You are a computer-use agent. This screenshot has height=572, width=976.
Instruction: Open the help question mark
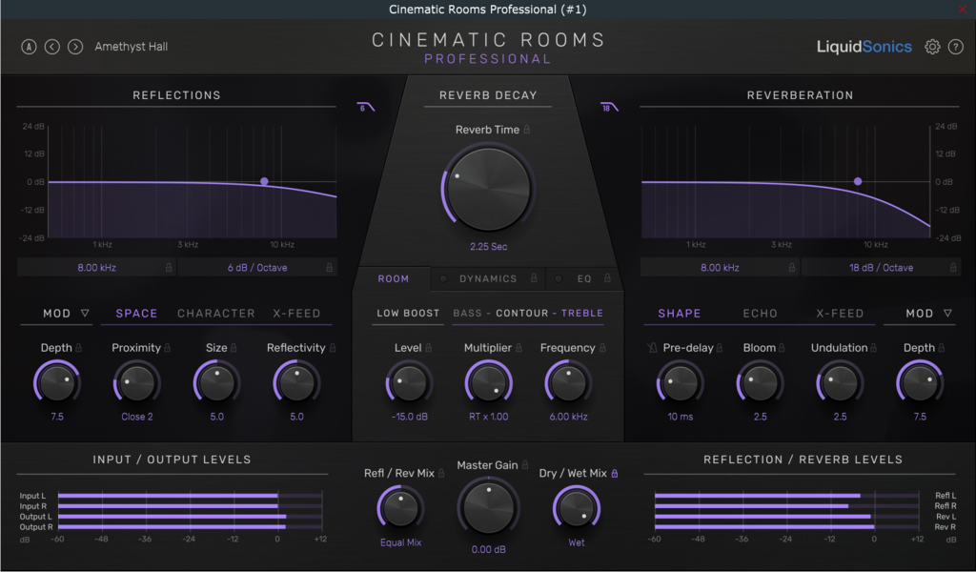[955, 47]
